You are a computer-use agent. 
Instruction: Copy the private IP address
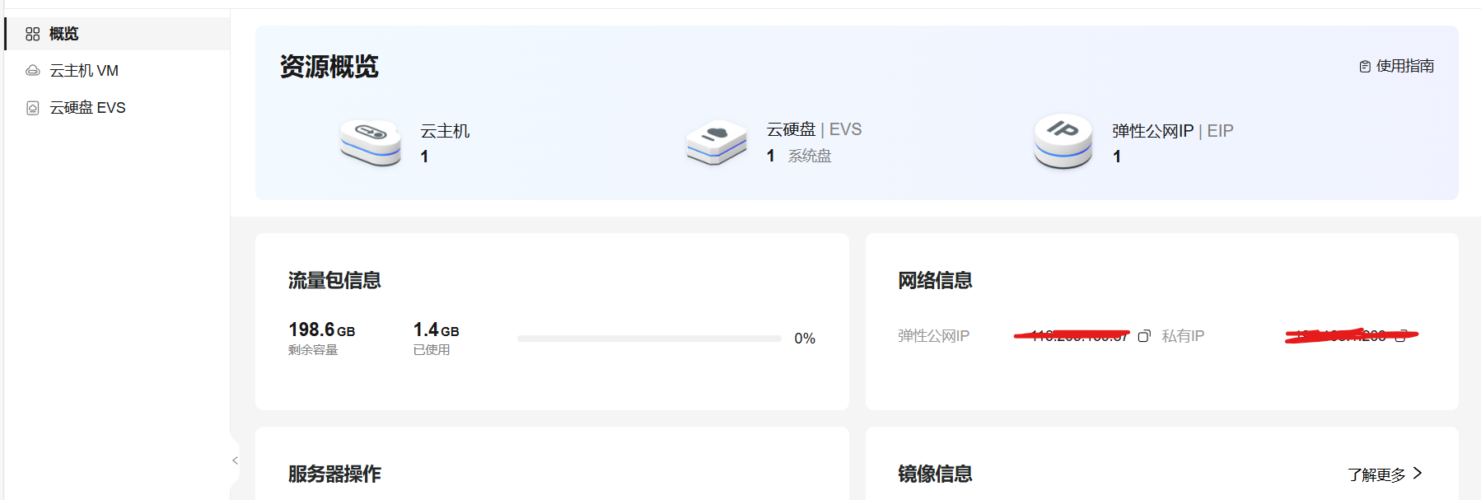pyautogui.click(x=1401, y=336)
